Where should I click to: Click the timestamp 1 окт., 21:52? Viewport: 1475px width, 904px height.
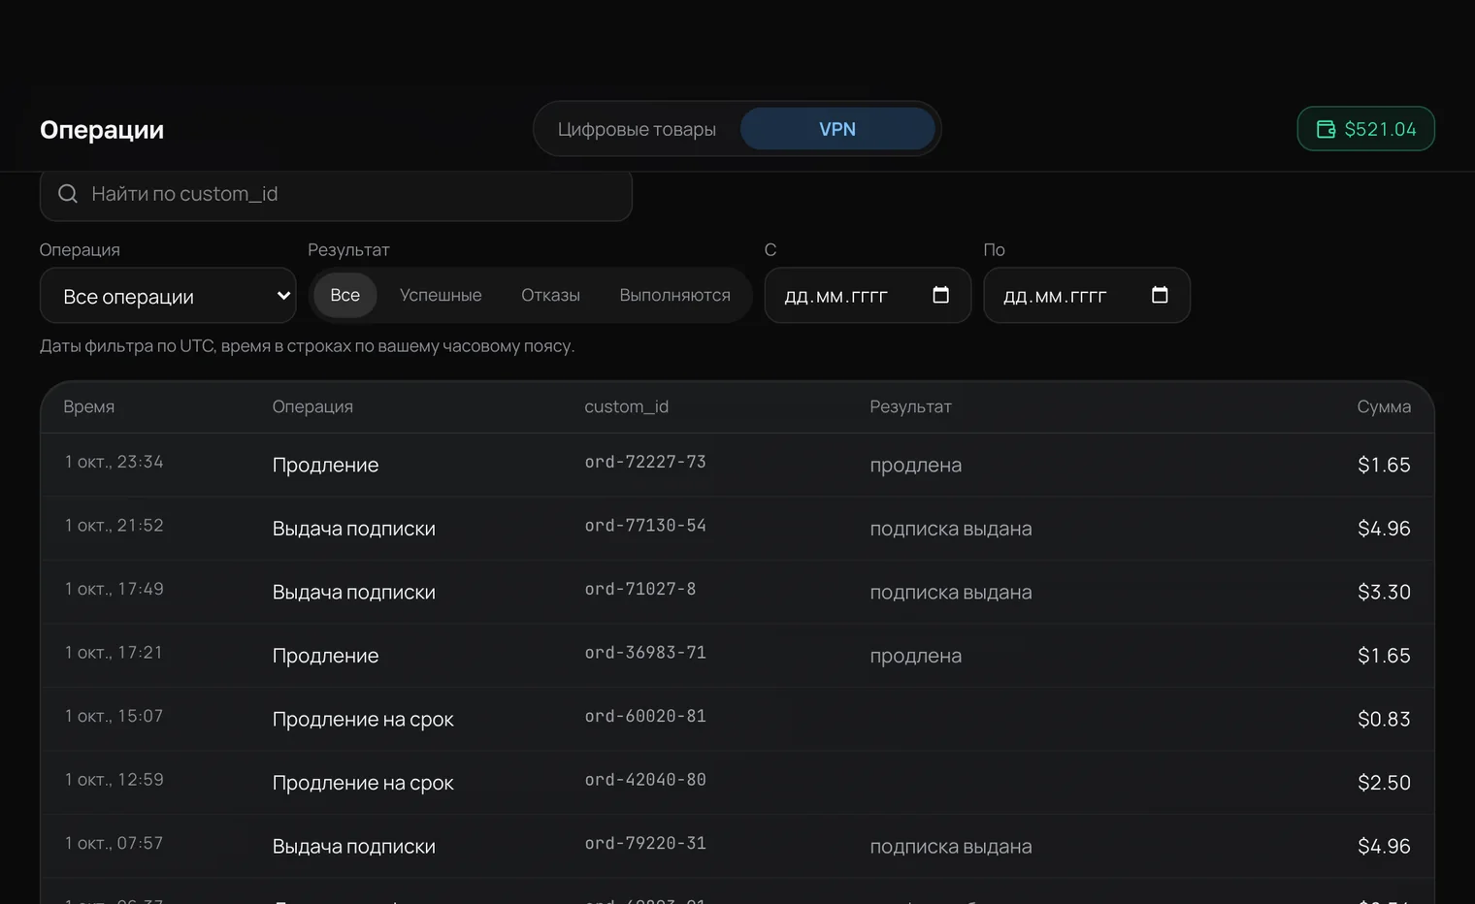click(114, 526)
